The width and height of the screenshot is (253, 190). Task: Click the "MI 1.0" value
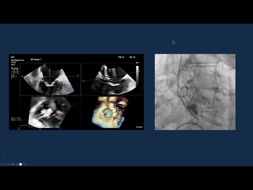132,57
